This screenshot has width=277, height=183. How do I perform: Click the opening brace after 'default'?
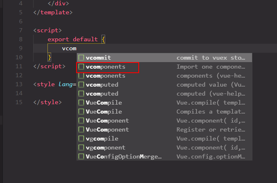coord(104,39)
